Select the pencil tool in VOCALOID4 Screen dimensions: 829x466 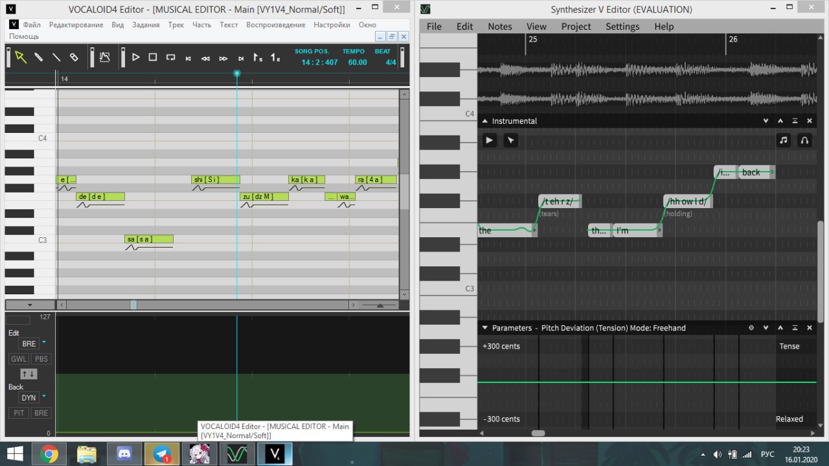[39, 57]
